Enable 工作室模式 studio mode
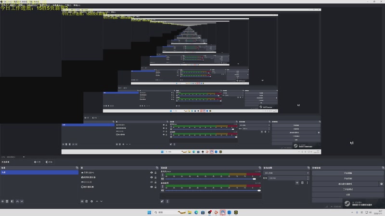 (347, 189)
